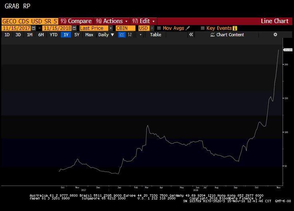Select the 1Y time range tab
This screenshot has width=294, height=211.
[x=66, y=35]
